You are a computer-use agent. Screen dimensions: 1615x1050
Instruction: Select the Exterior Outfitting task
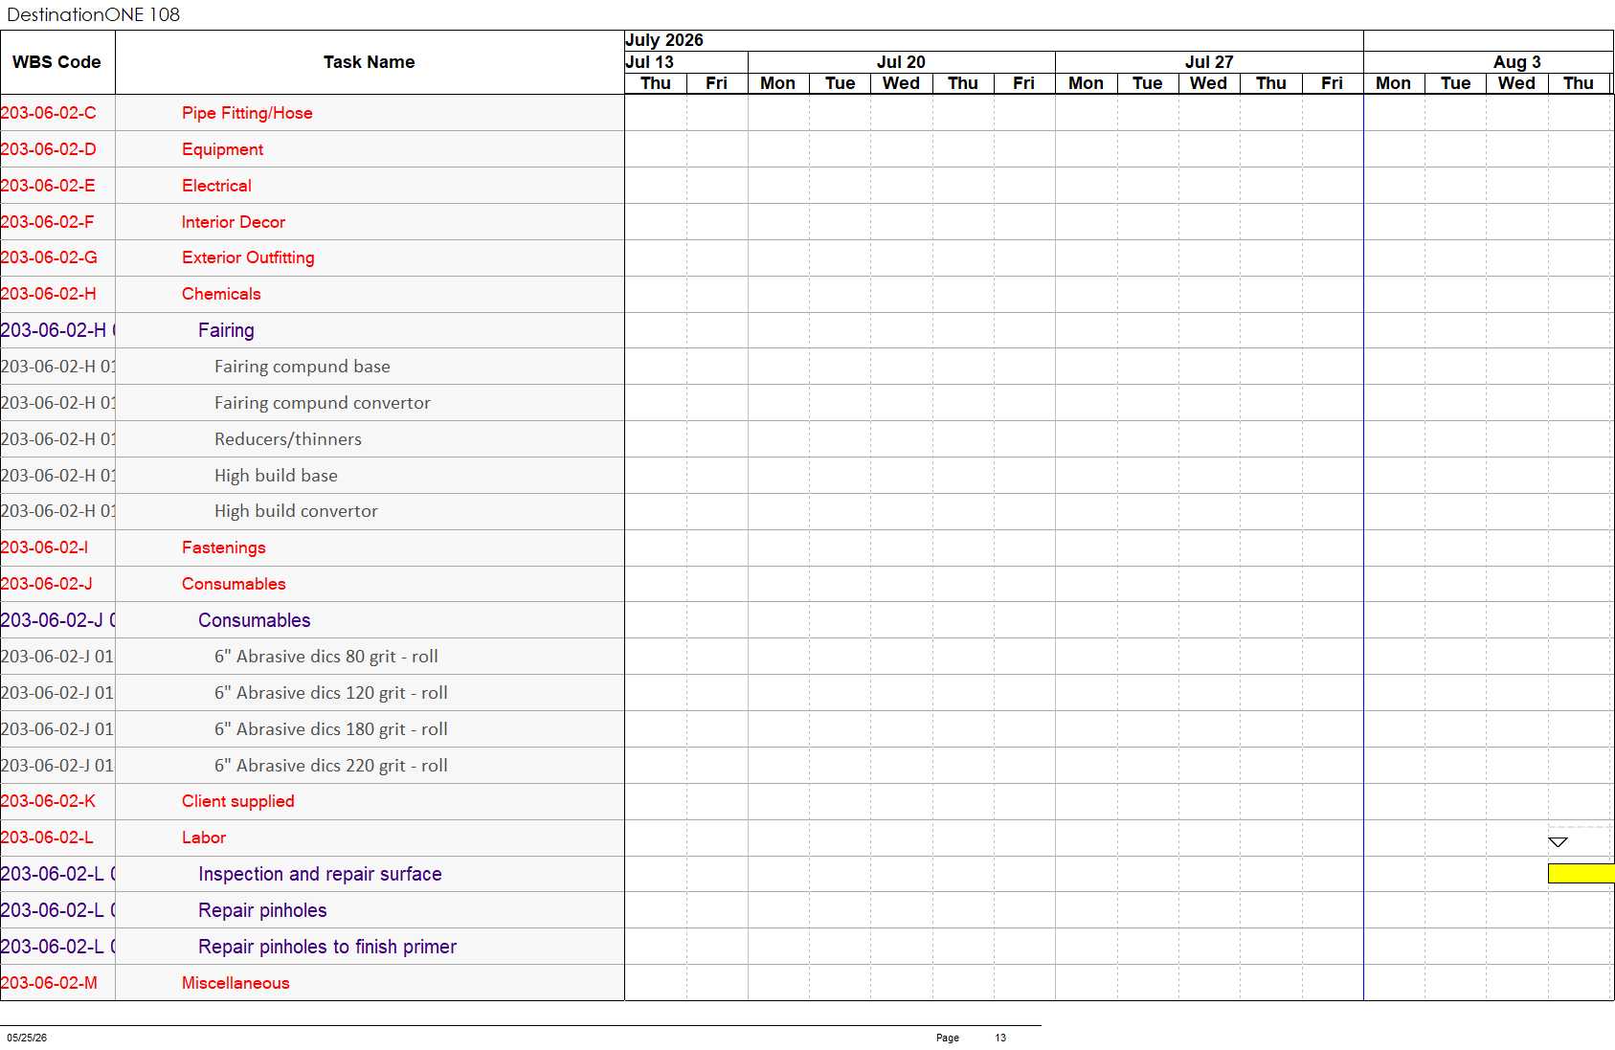[248, 257]
